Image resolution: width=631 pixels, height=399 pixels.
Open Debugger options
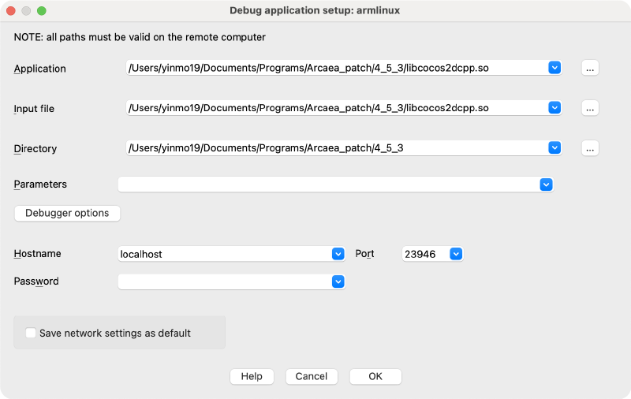pyautogui.click(x=67, y=213)
